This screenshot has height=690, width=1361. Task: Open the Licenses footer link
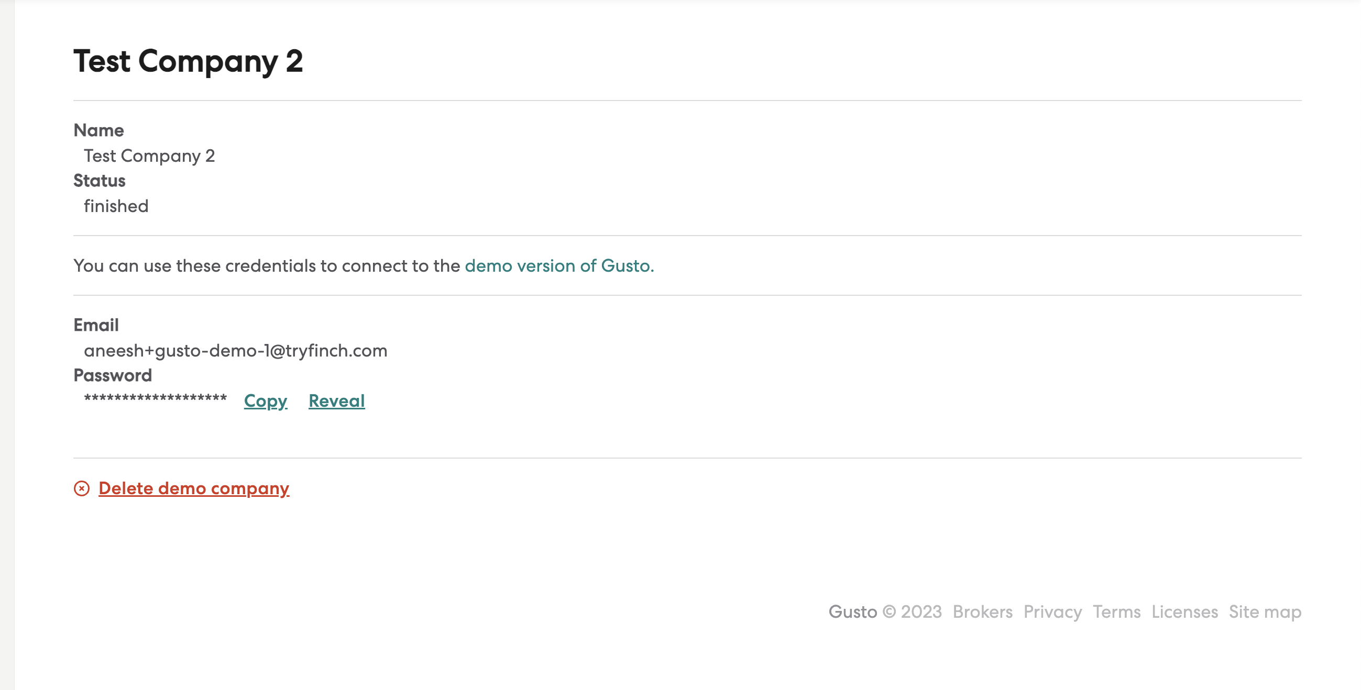pyautogui.click(x=1184, y=611)
